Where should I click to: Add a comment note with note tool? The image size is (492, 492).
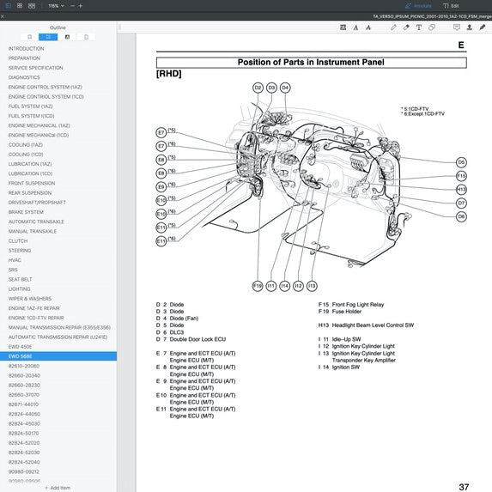457,27
